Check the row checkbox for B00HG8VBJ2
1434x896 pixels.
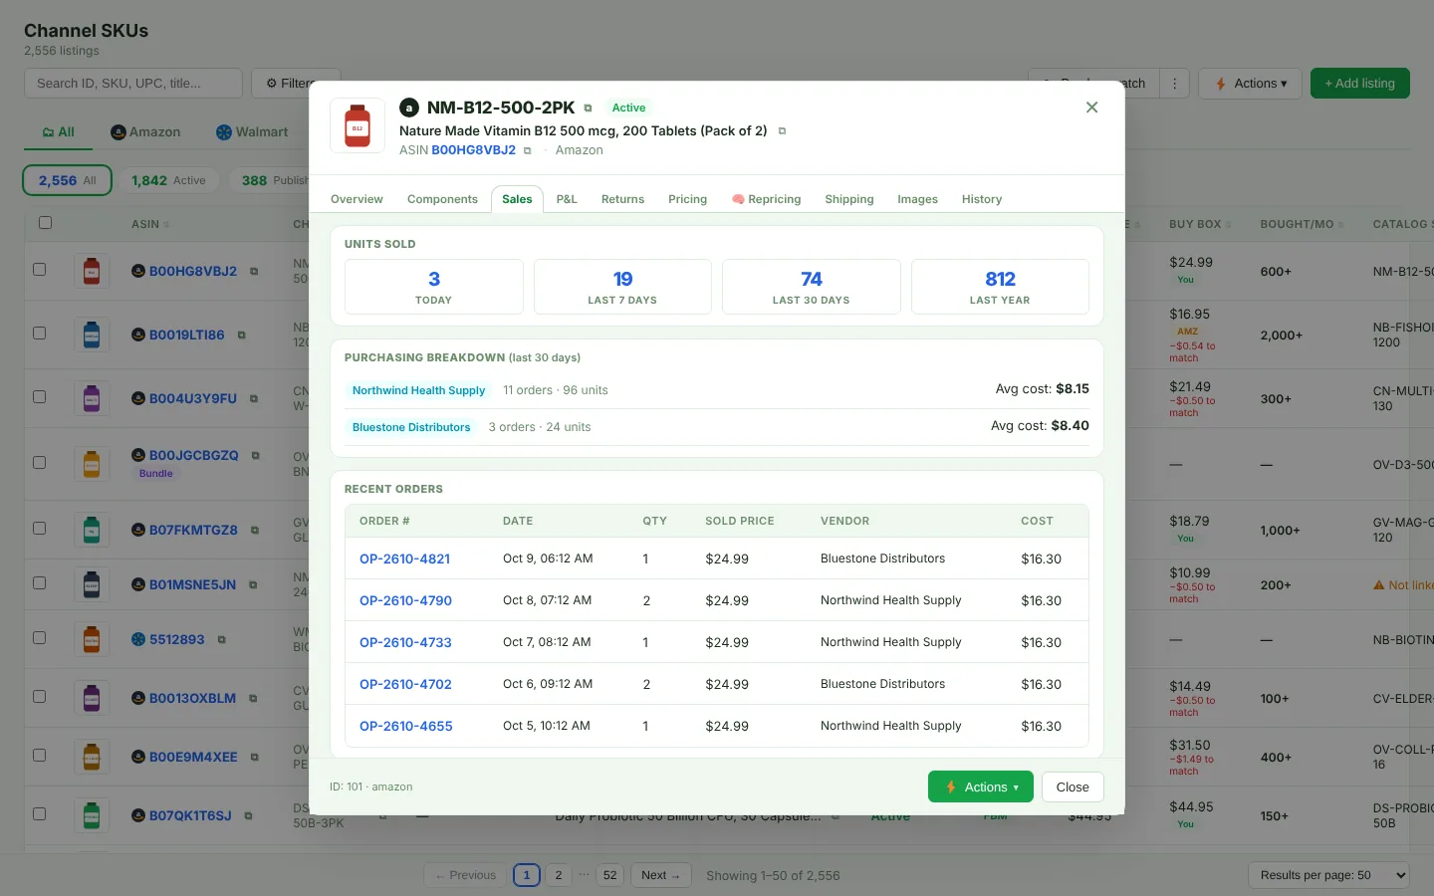[x=40, y=270]
